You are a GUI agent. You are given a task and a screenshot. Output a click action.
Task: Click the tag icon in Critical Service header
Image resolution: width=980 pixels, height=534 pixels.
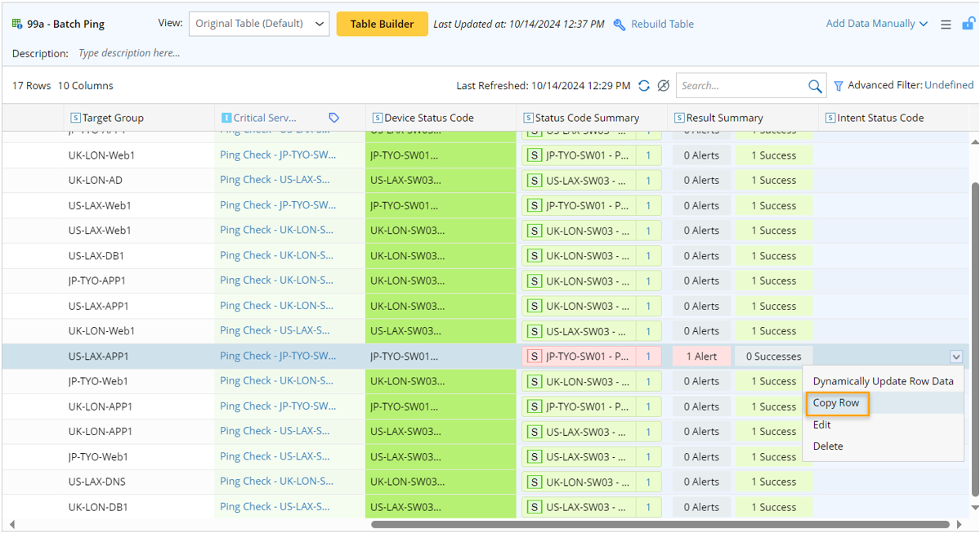click(333, 118)
